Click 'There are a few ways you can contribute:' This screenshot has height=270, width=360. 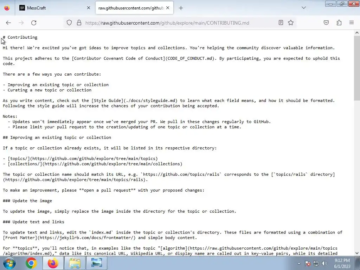tap(52, 74)
